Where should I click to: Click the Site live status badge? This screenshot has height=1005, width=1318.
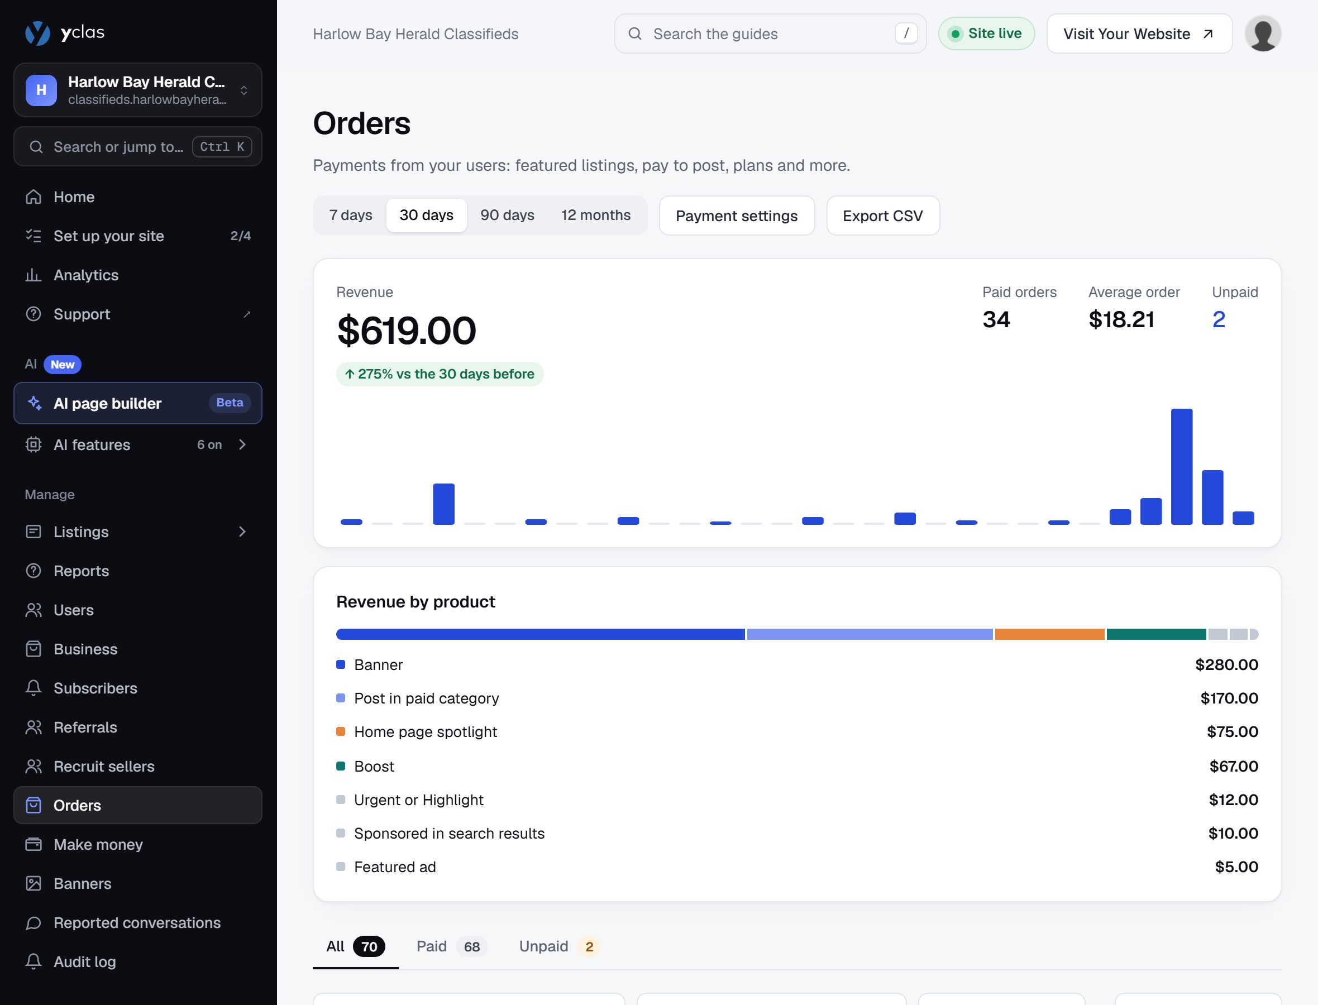987,33
